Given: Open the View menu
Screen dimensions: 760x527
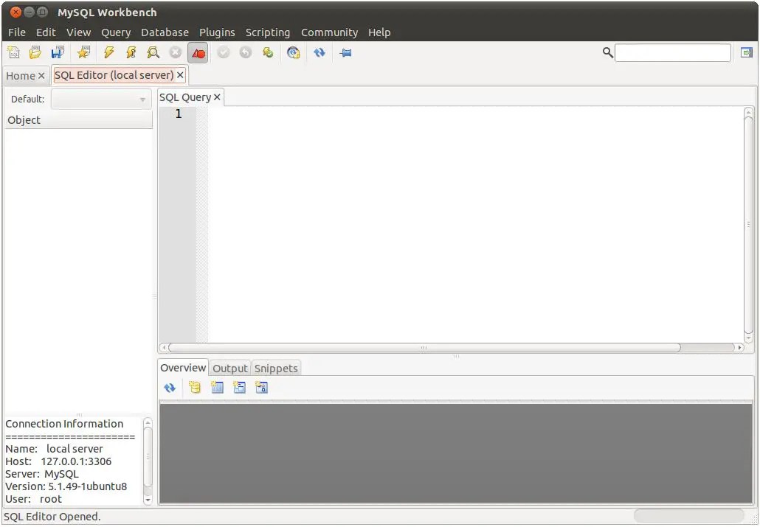Looking at the screenshot, I should [x=78, y=32].
